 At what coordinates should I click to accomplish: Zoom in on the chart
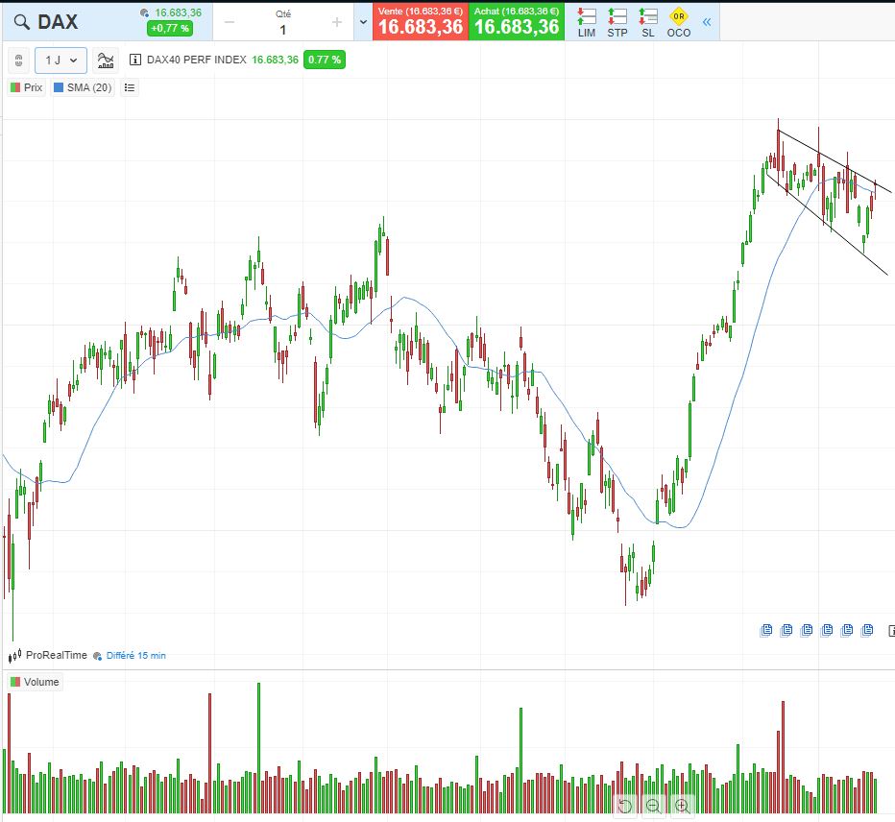(x=683, y=806)
